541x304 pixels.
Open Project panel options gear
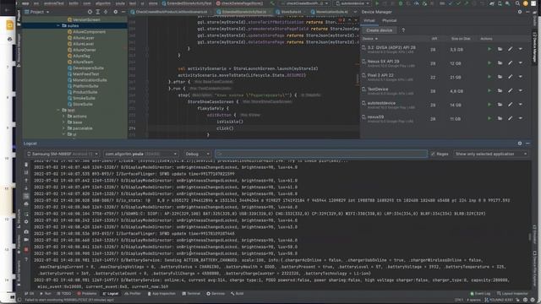point(115,12)
